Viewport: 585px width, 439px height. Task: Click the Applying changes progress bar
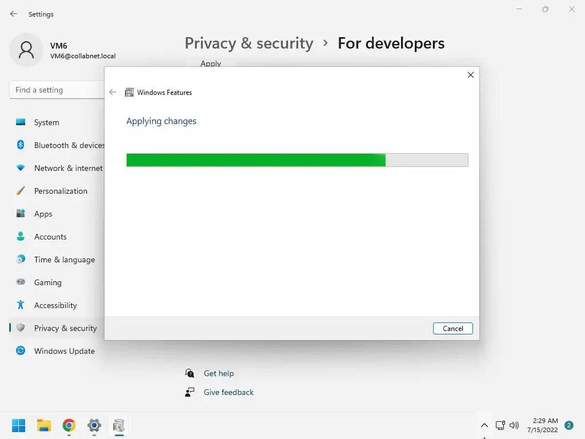click(297, 160)
